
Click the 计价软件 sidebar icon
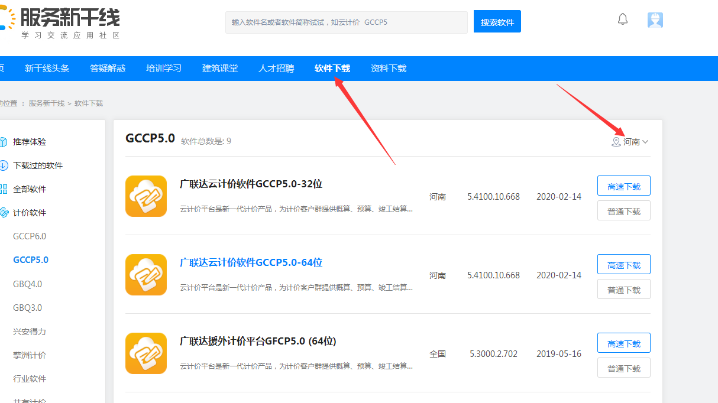pyautogui.click(x=4, y=213)
